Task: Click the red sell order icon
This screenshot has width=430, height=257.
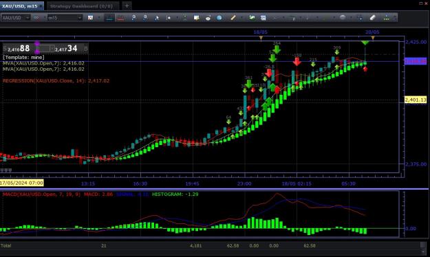Action: [120, 18]
